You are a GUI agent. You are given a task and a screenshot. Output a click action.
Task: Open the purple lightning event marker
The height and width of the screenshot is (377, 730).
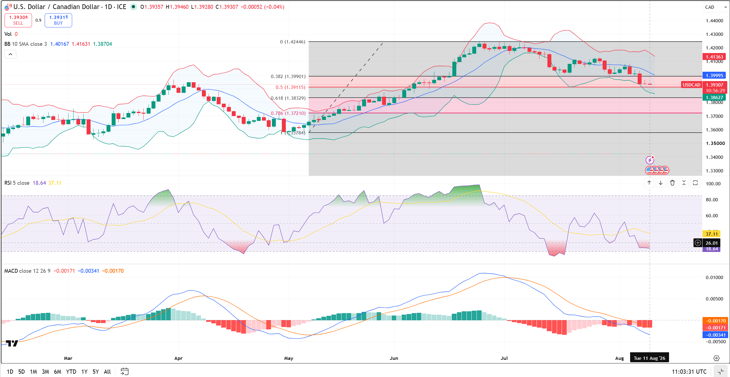point(649,160)
